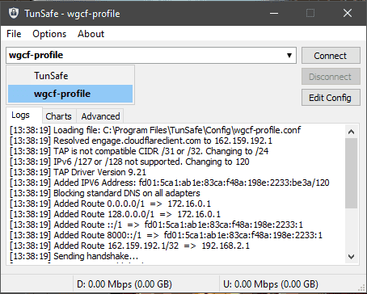Screen dimensions: 367x294
Task: Click the log scrollbar up arrow
Action: click(351, 132)
